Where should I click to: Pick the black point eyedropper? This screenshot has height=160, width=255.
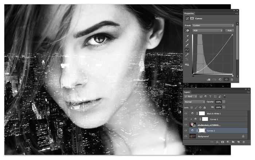point(187,36)
